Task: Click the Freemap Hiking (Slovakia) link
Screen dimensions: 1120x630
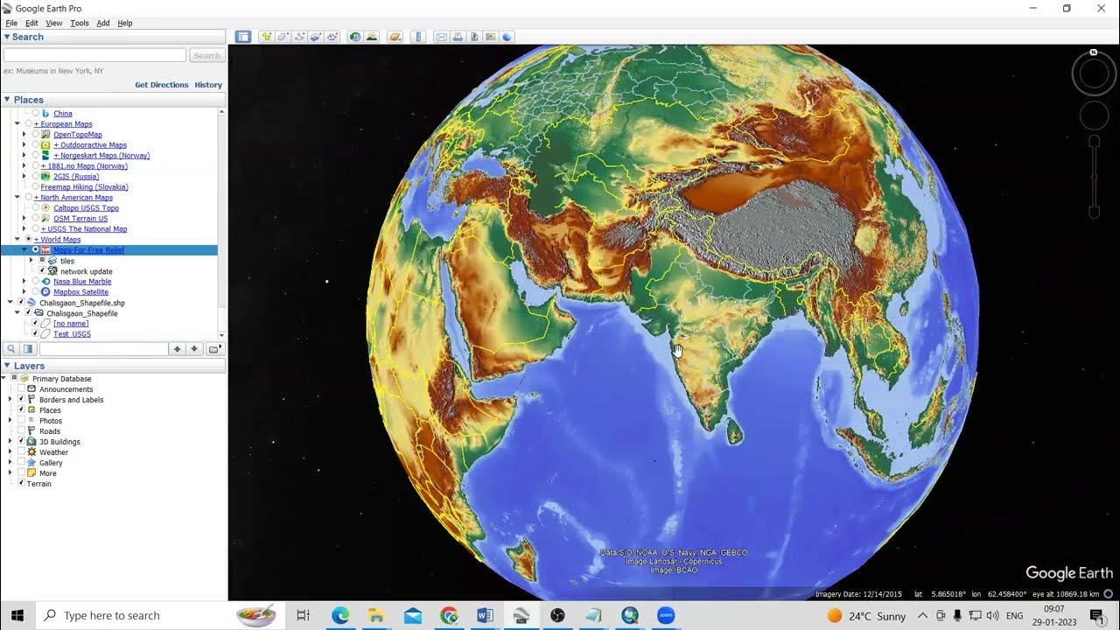Action: click(85, 187)
